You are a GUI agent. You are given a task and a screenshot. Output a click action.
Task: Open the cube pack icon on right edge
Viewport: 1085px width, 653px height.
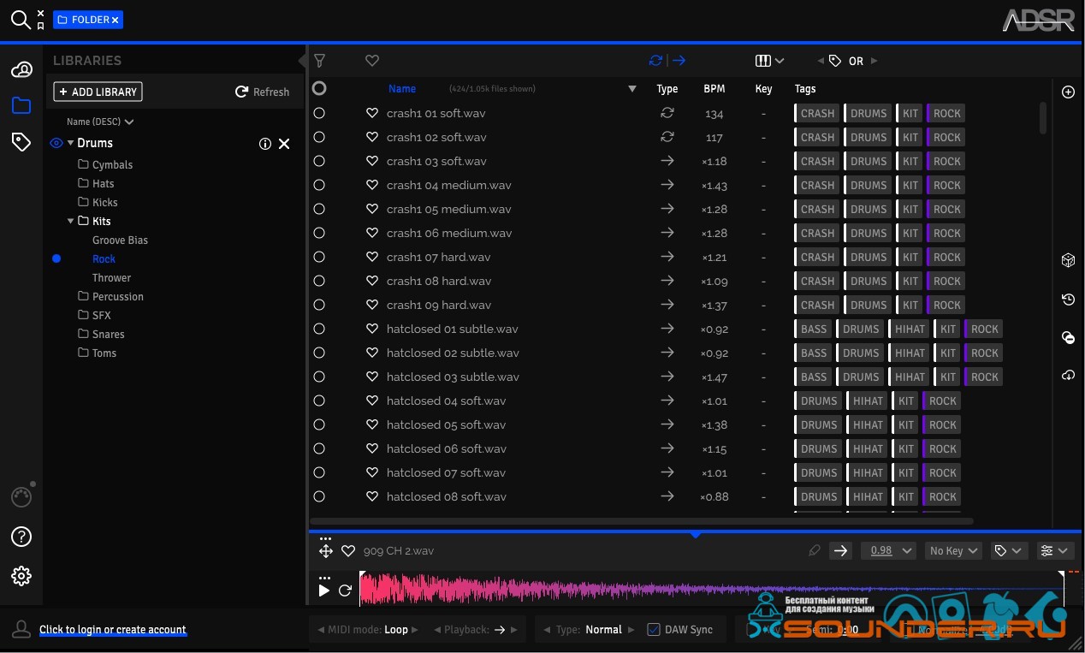click(x=1068, y=261)
